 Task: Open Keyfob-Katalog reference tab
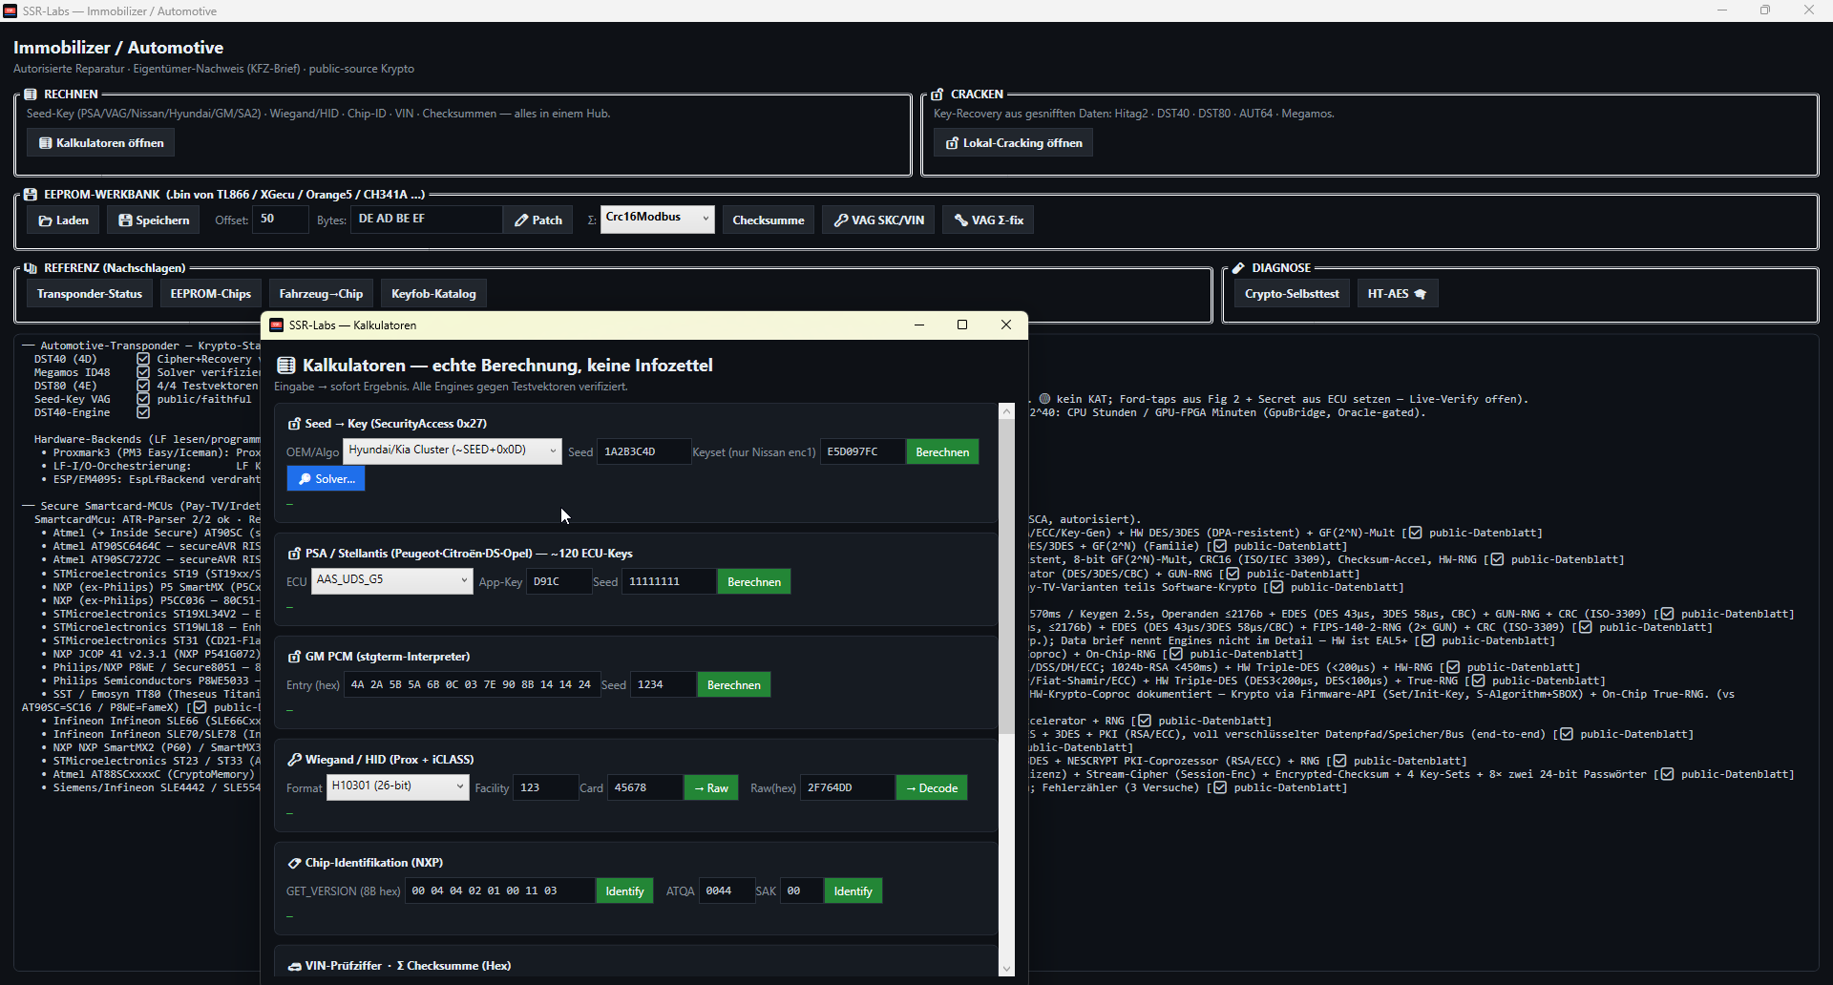pos(433,294)
